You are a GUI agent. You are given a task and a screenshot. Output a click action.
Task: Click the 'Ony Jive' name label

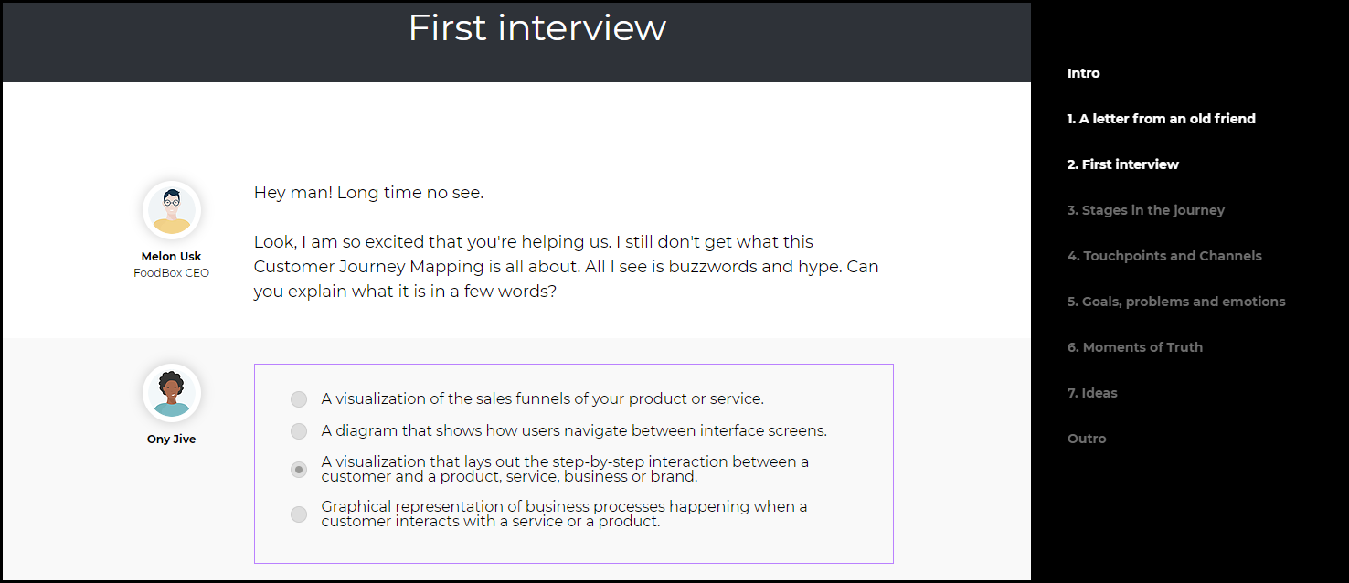click(x=172, y=440)
